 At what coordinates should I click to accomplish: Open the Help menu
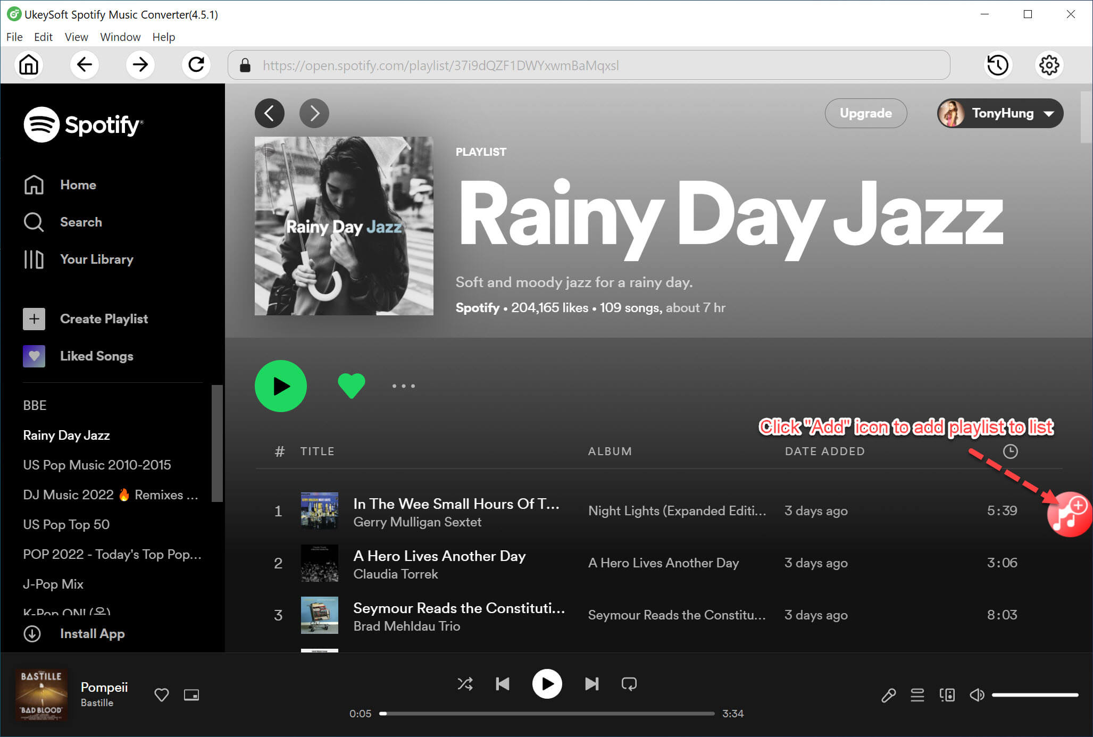[x=164, y=37]
